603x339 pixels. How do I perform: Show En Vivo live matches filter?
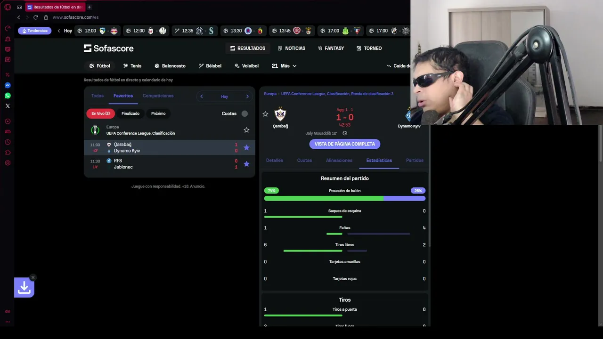click(100, 113)
